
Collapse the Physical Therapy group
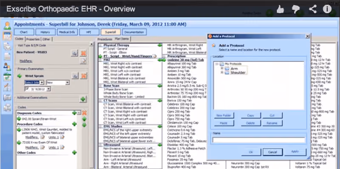click(x=100, y=45)
